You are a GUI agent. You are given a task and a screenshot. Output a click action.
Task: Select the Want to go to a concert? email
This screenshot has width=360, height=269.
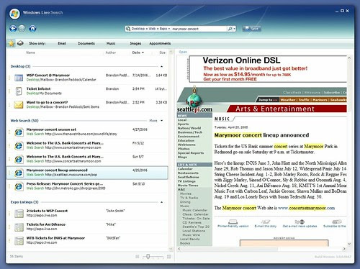tap(88, 105)
